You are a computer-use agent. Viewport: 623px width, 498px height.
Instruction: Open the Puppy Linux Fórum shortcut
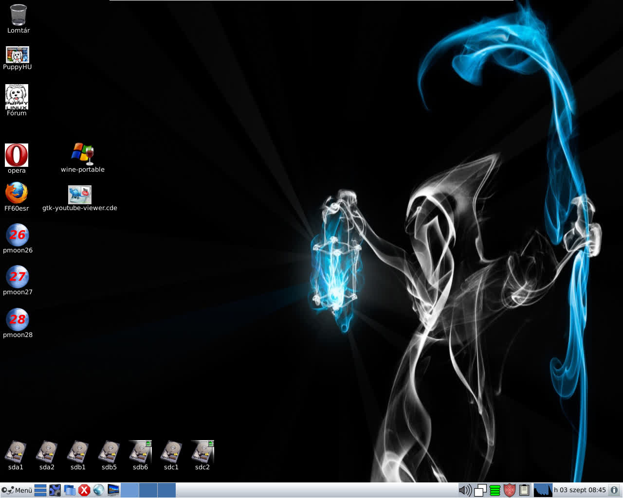(17, 96)
